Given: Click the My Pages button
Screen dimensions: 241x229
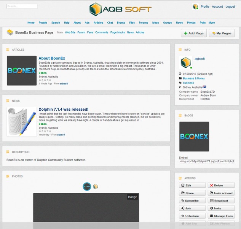Looking at the screenshot, I should (x=222, y=33).
